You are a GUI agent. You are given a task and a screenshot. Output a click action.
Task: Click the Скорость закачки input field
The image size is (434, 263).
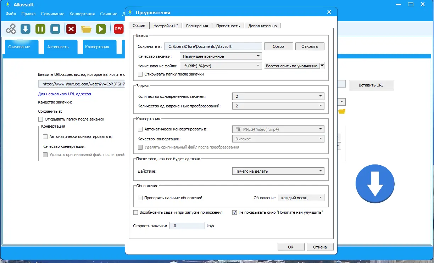187,226
